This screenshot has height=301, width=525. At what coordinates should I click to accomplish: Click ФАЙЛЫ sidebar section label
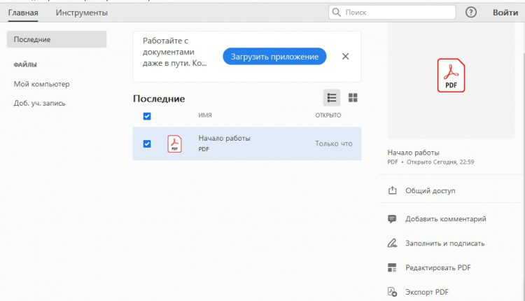tap(25, 64)
